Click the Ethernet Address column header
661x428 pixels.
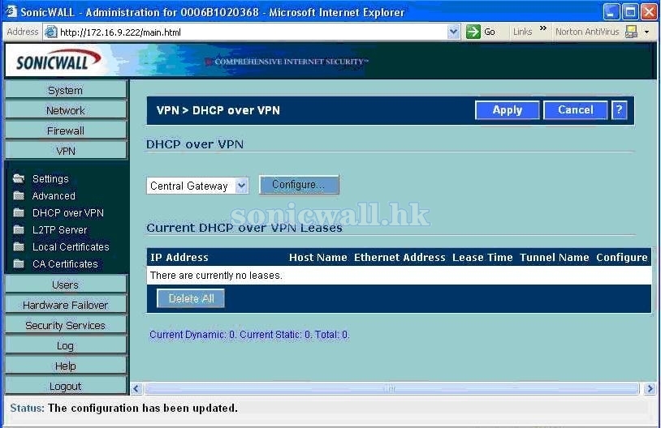400,257
